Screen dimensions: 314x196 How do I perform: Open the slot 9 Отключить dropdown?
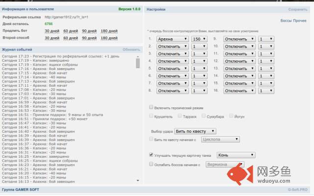point(239,39)
